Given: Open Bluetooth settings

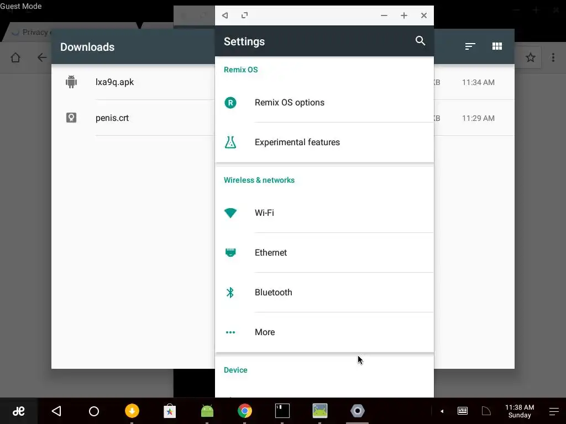Looking at the screenshot, I should 324,293.
